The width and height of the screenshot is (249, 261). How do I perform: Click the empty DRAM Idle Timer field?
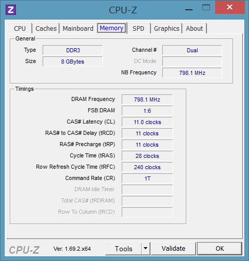click(x=147, y=190)
